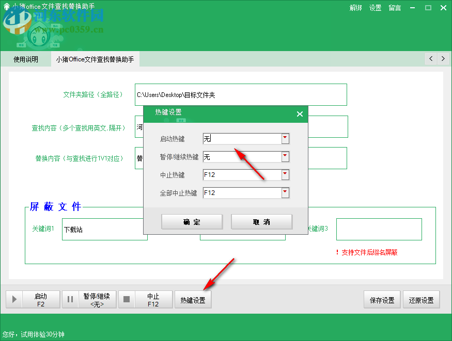452x341 pixels.
Task: Select the 小猪Office文件查找替换助手 tab
Action: click(x=94, y=58)
